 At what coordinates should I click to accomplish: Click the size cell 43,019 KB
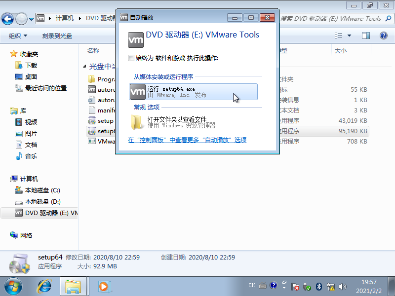353,121
